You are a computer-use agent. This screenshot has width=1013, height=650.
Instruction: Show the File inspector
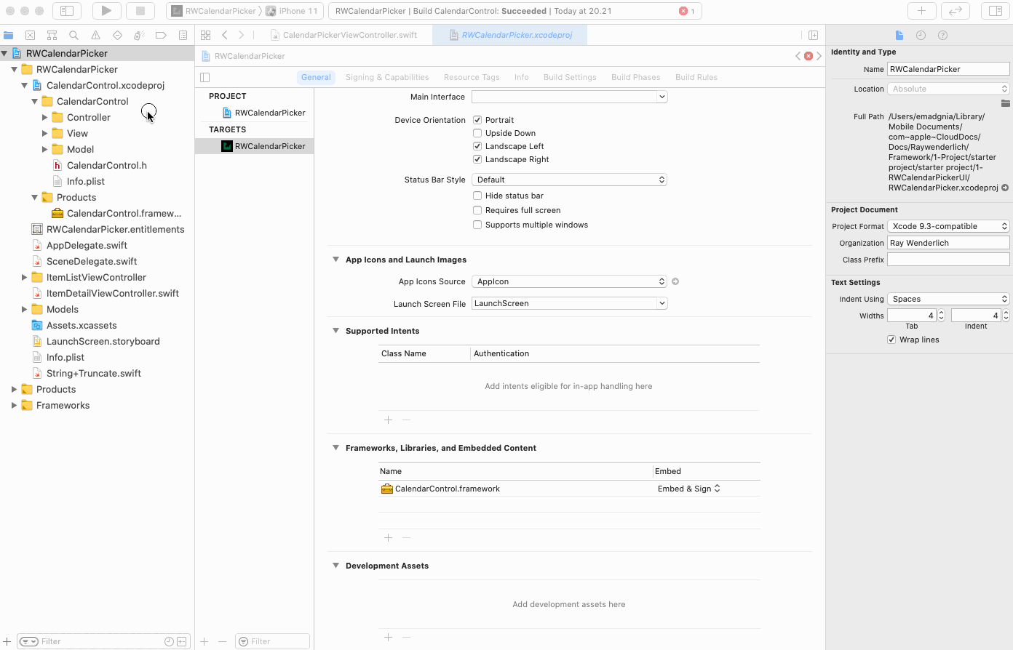point(899,35)
